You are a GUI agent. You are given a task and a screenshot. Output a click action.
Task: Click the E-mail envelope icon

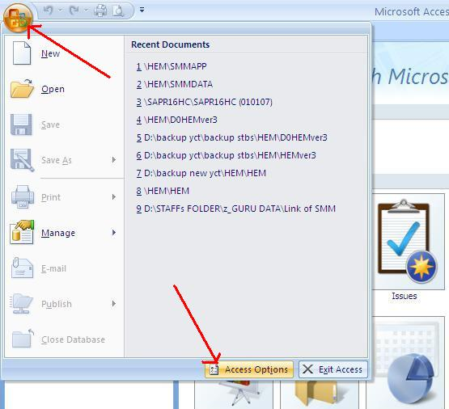coord(22,268)
